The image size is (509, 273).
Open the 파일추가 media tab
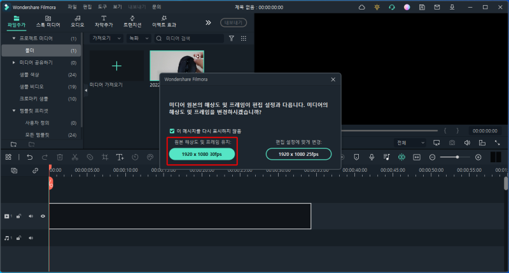17,22
